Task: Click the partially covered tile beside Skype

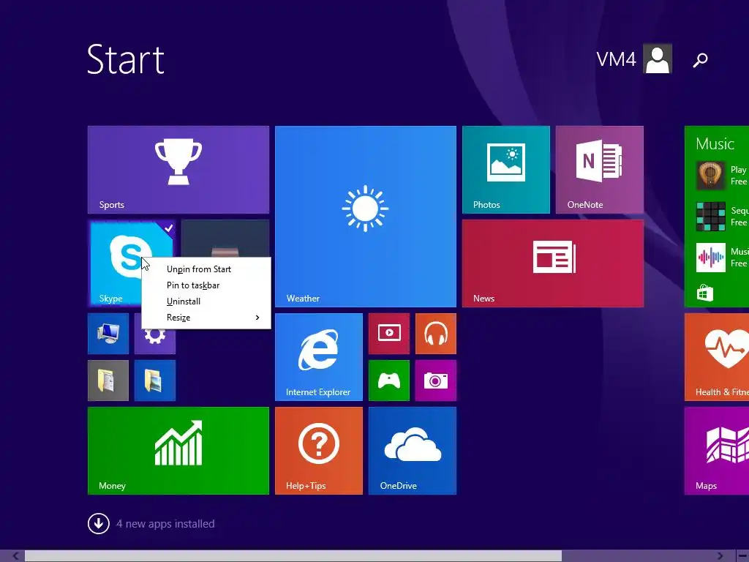Action: (x=225, y=238)
